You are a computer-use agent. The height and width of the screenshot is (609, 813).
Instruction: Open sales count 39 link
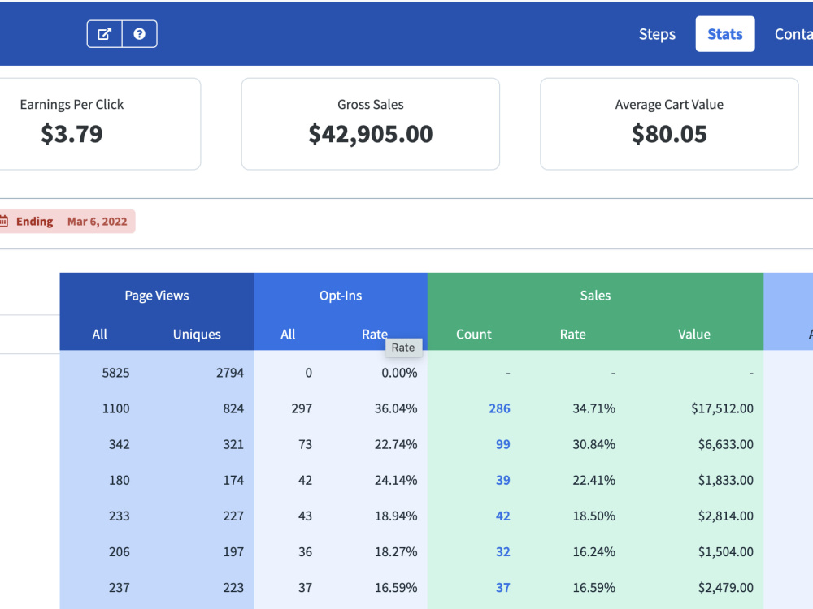(x=503, y=480)
